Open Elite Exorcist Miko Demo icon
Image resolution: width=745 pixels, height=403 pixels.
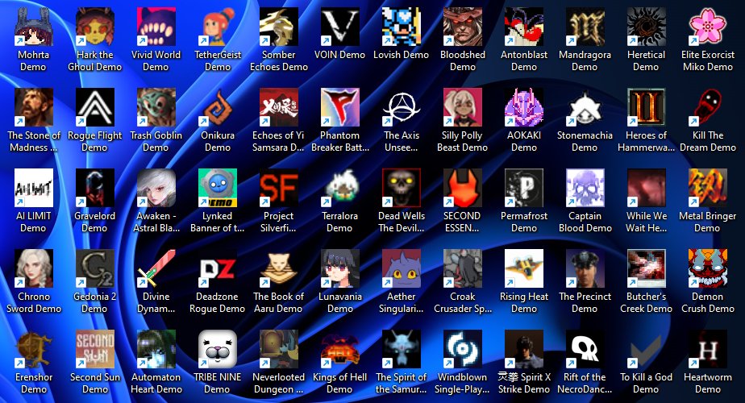708,27
